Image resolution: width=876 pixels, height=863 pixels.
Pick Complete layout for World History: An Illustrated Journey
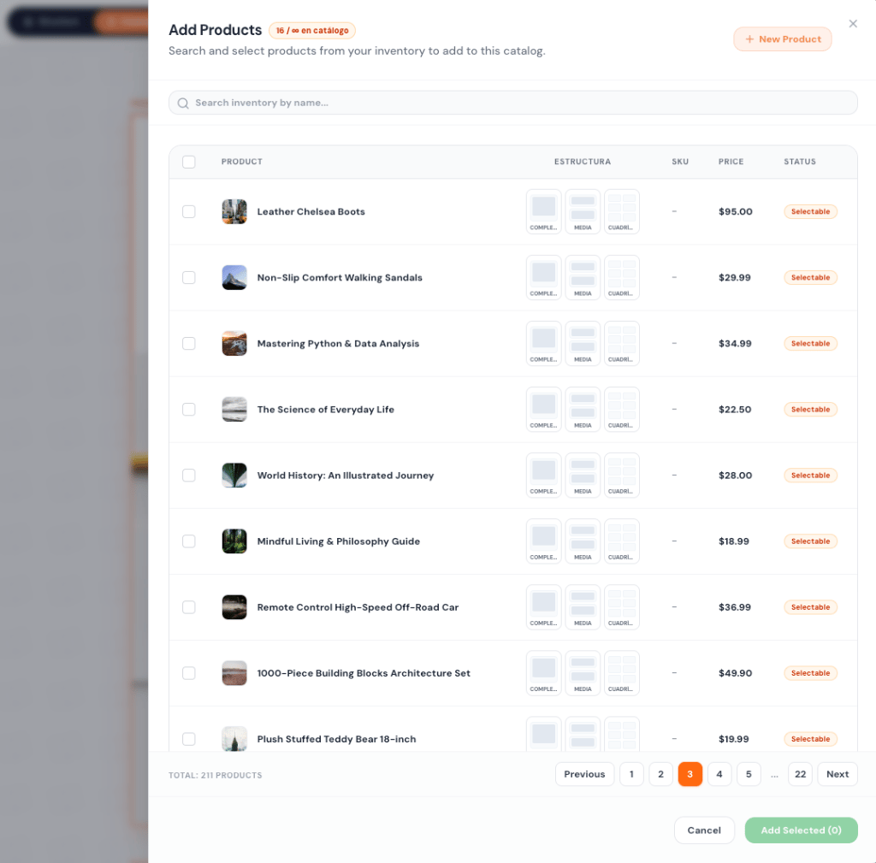point(543,476)
